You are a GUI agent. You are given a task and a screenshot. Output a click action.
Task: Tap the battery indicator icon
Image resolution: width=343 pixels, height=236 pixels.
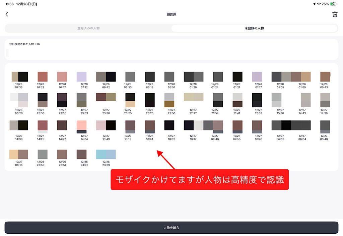(x=333, y=4)
